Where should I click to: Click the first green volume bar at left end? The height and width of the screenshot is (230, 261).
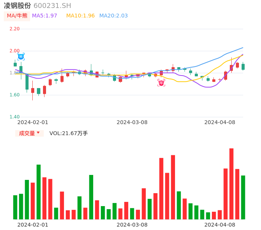(15, 207)
